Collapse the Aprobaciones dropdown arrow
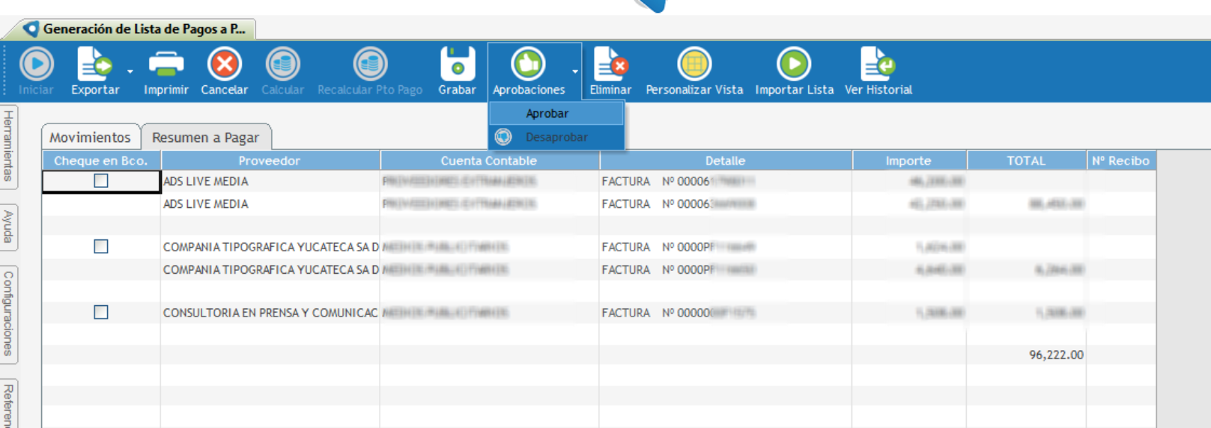The height and width of the screenshot is (428, 1211). [x=575, y=72]
